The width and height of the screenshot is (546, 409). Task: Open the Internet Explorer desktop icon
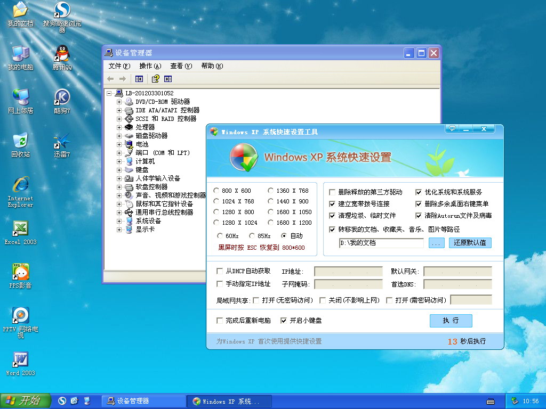[x=21, y=192]
